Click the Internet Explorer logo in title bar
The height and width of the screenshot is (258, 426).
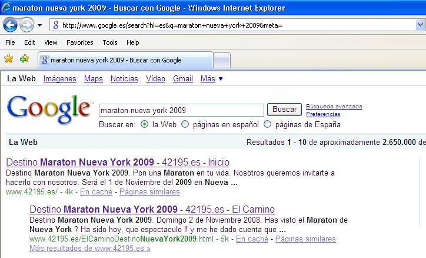point(6,8)
